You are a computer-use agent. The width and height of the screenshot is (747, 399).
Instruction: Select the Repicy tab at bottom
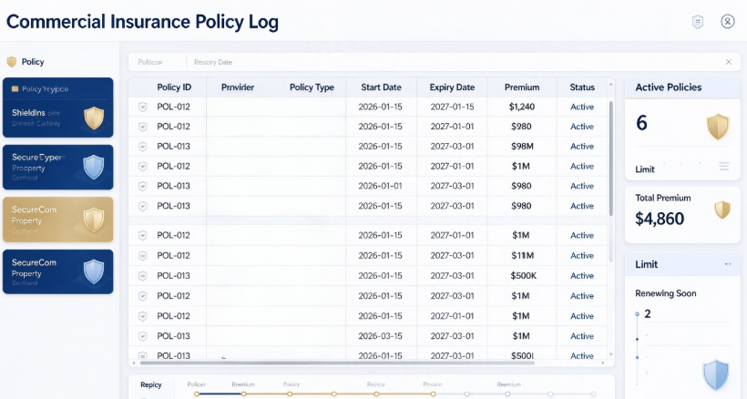tap(151, 384)
